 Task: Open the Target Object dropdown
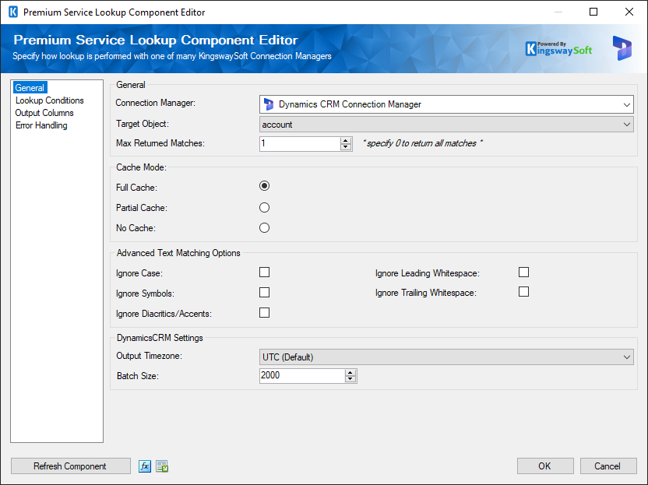pos(446,125)
